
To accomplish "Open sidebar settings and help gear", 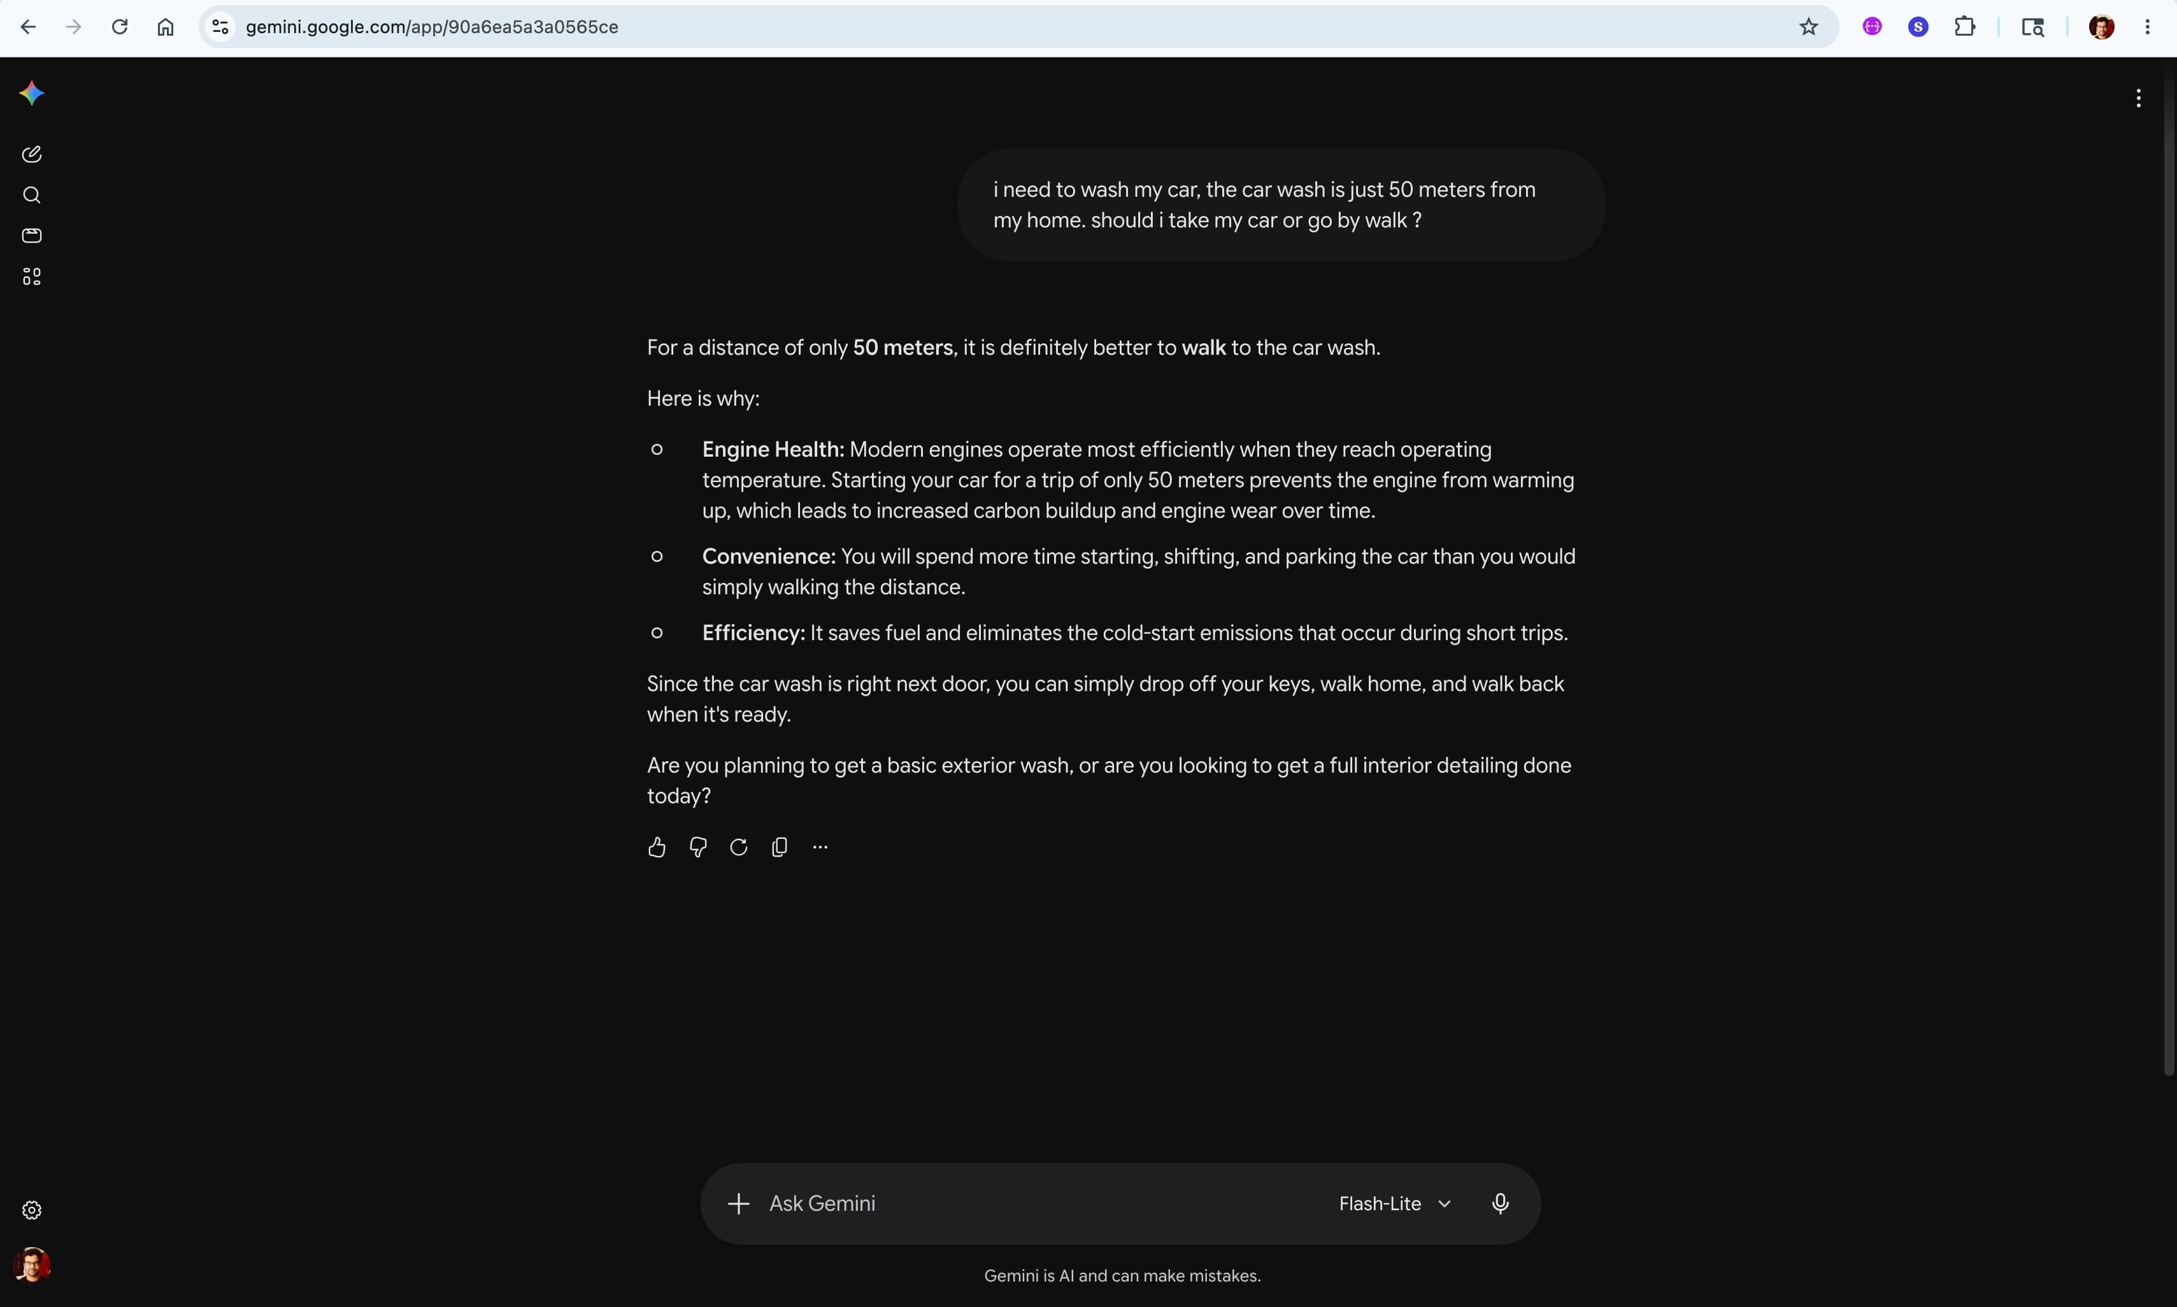I will pyautogui.click(x=32, y=1210).
